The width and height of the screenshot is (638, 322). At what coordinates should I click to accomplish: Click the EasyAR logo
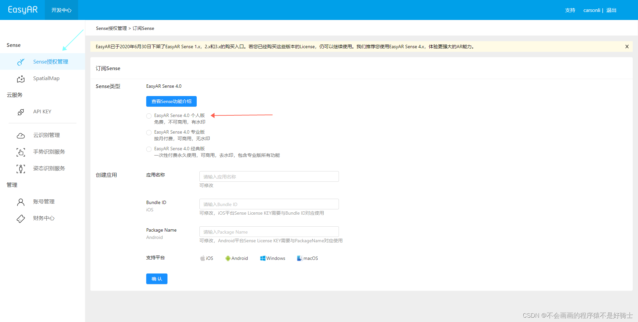tap(23, 10)
